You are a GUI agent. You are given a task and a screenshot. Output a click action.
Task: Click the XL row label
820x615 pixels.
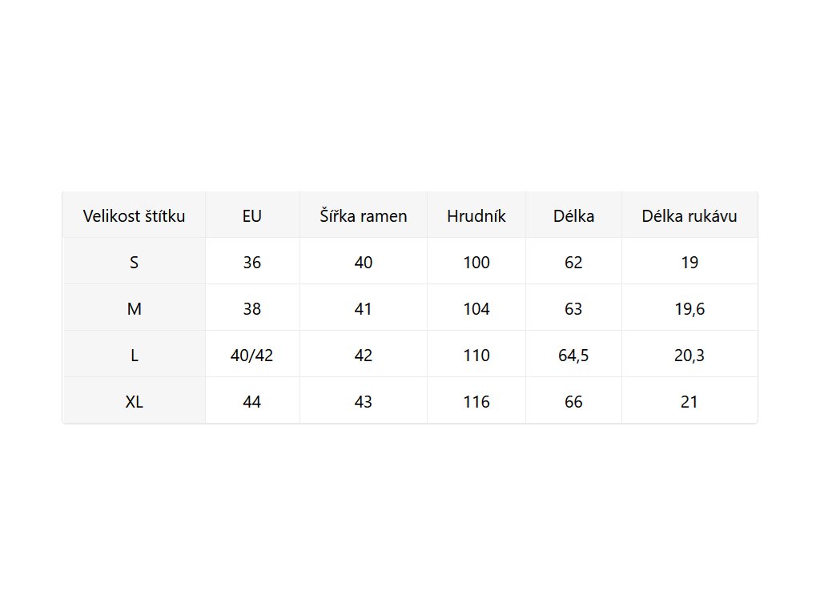[135, 401]
